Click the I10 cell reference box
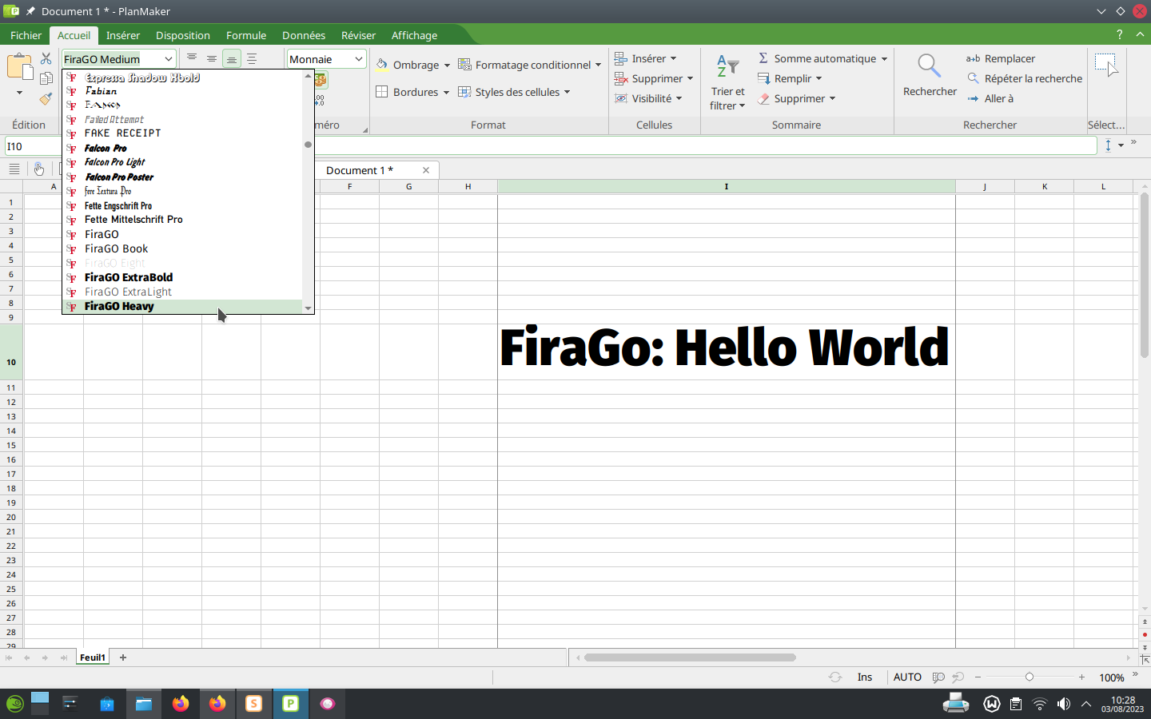Screen dimensions: 1151x719 32,146
